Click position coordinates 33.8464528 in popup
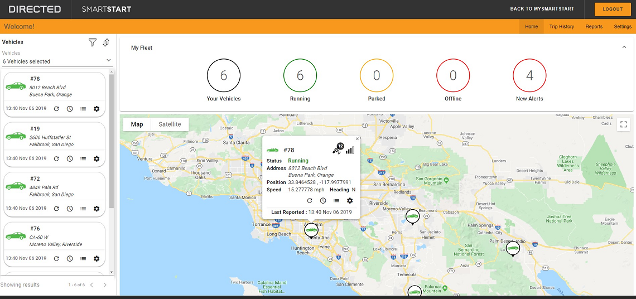Viewport: 636px width, 299px height. pos(320,182)
